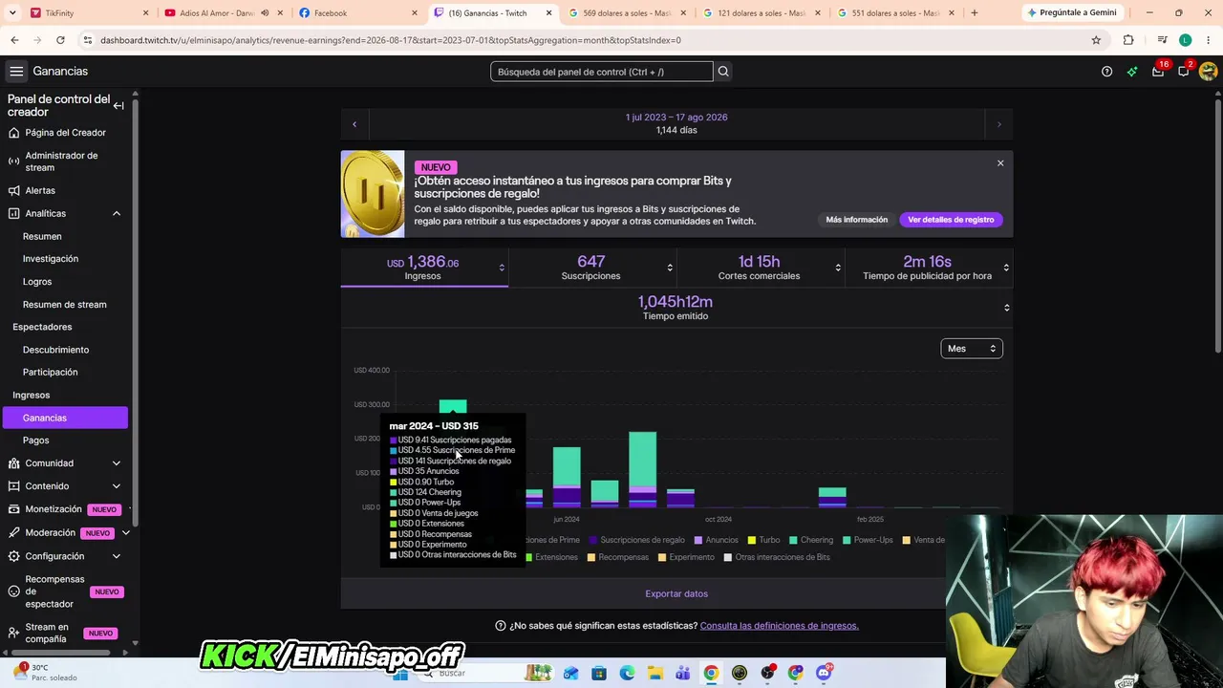Open the Chrome profile L avatar
Viewport: 1223px width, 688px height.
tap(1185, 40)
